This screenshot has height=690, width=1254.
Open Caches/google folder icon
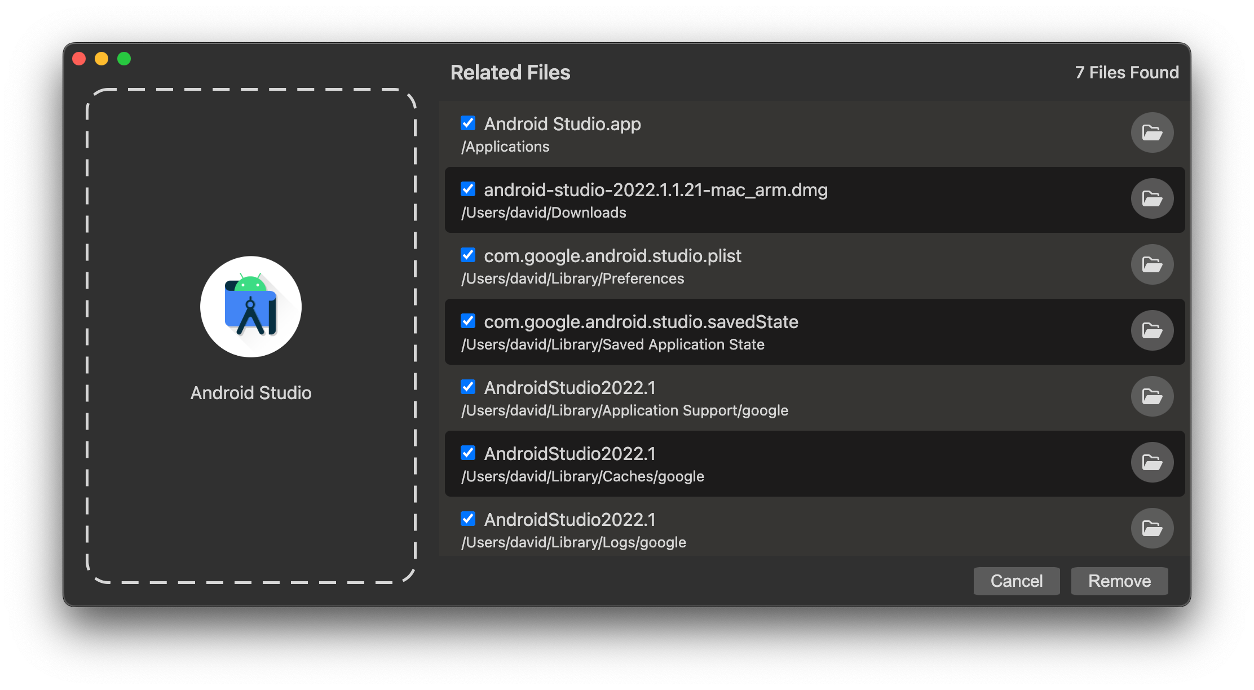point(1152,462)
